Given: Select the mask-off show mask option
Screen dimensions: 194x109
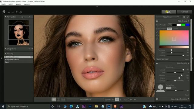Looking at the screenshot, I should point(170,25).
